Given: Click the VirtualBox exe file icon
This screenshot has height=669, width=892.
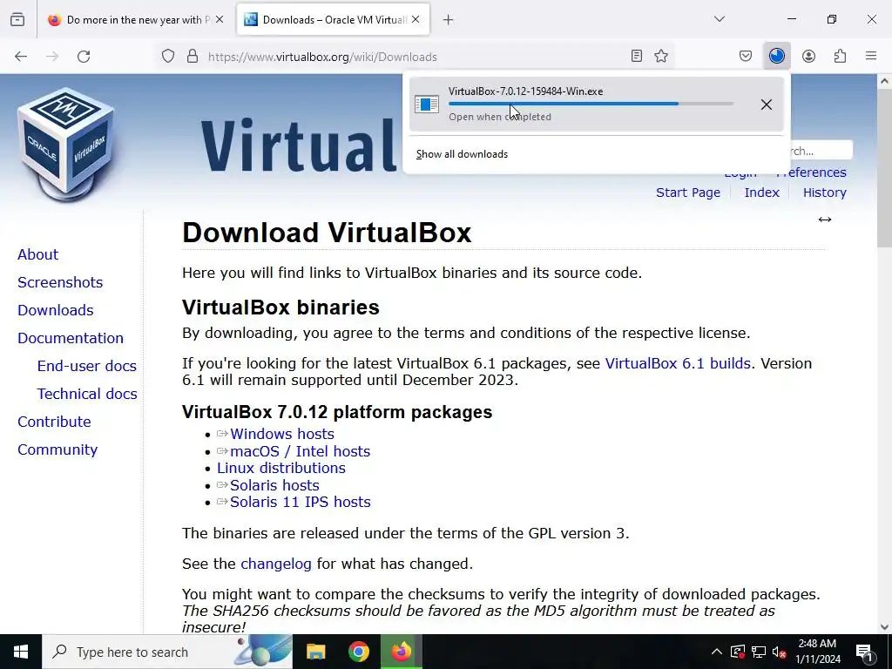Looking at the screenshot, I should (x=427, y=105).
